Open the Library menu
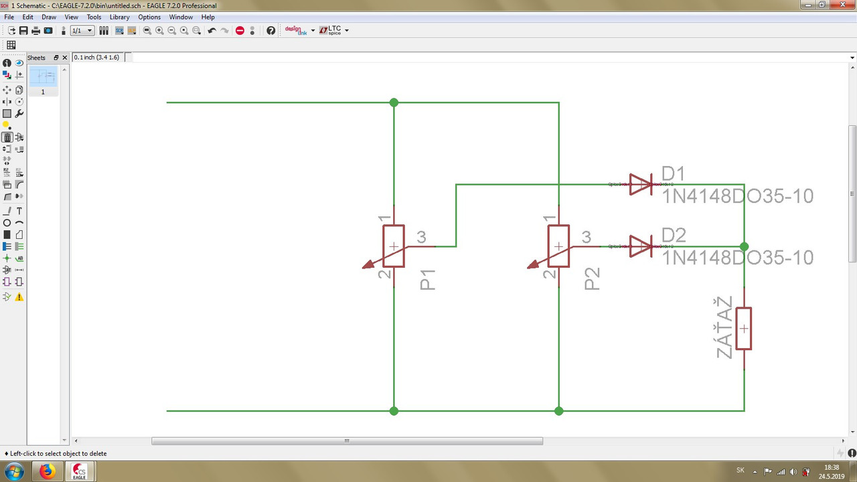The height and width of the screenshot is (482, 857). tap(120, 17)
